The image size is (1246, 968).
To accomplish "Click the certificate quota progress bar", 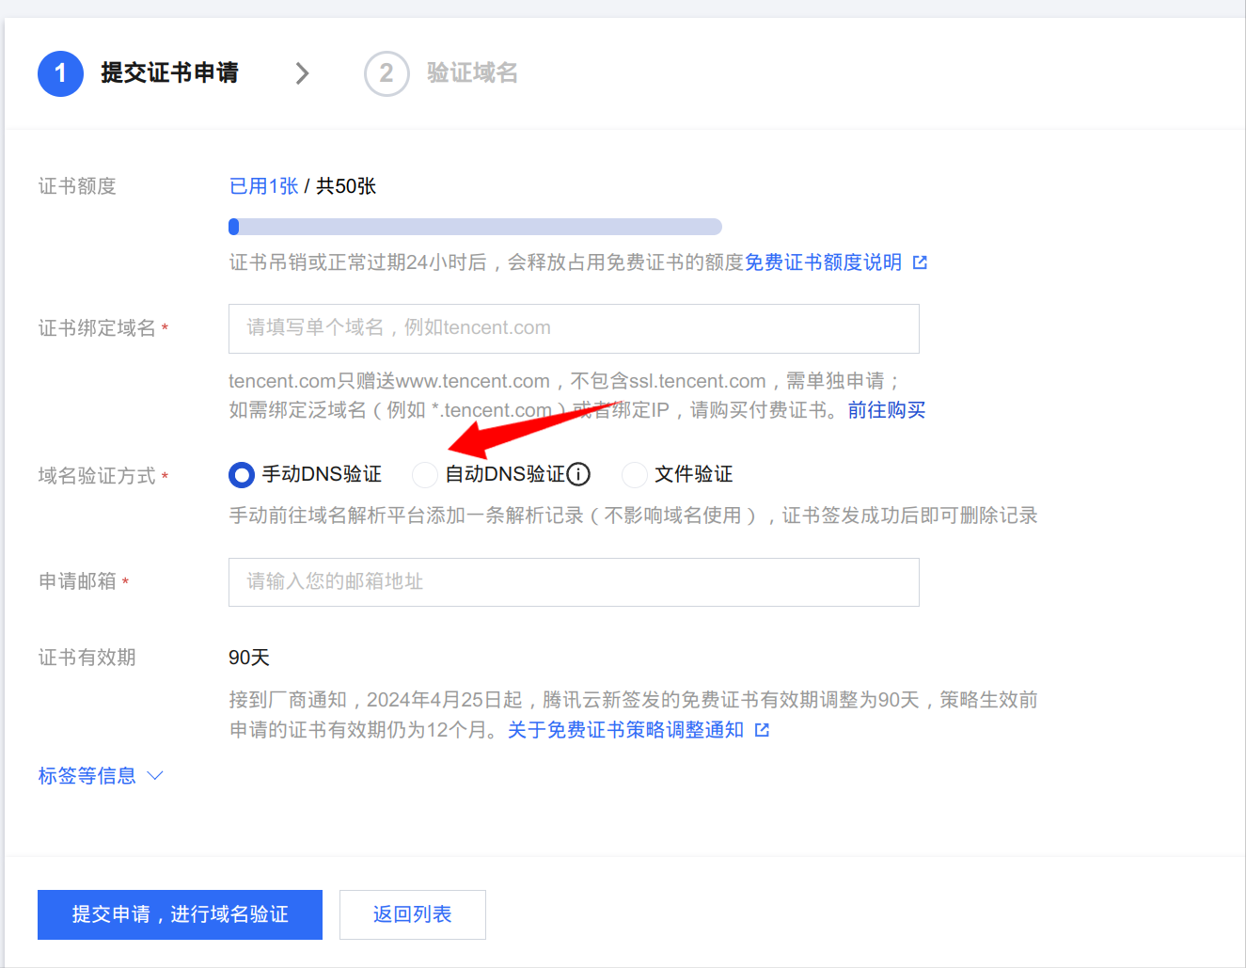I will pyautogui.click(x=475, y=226).
